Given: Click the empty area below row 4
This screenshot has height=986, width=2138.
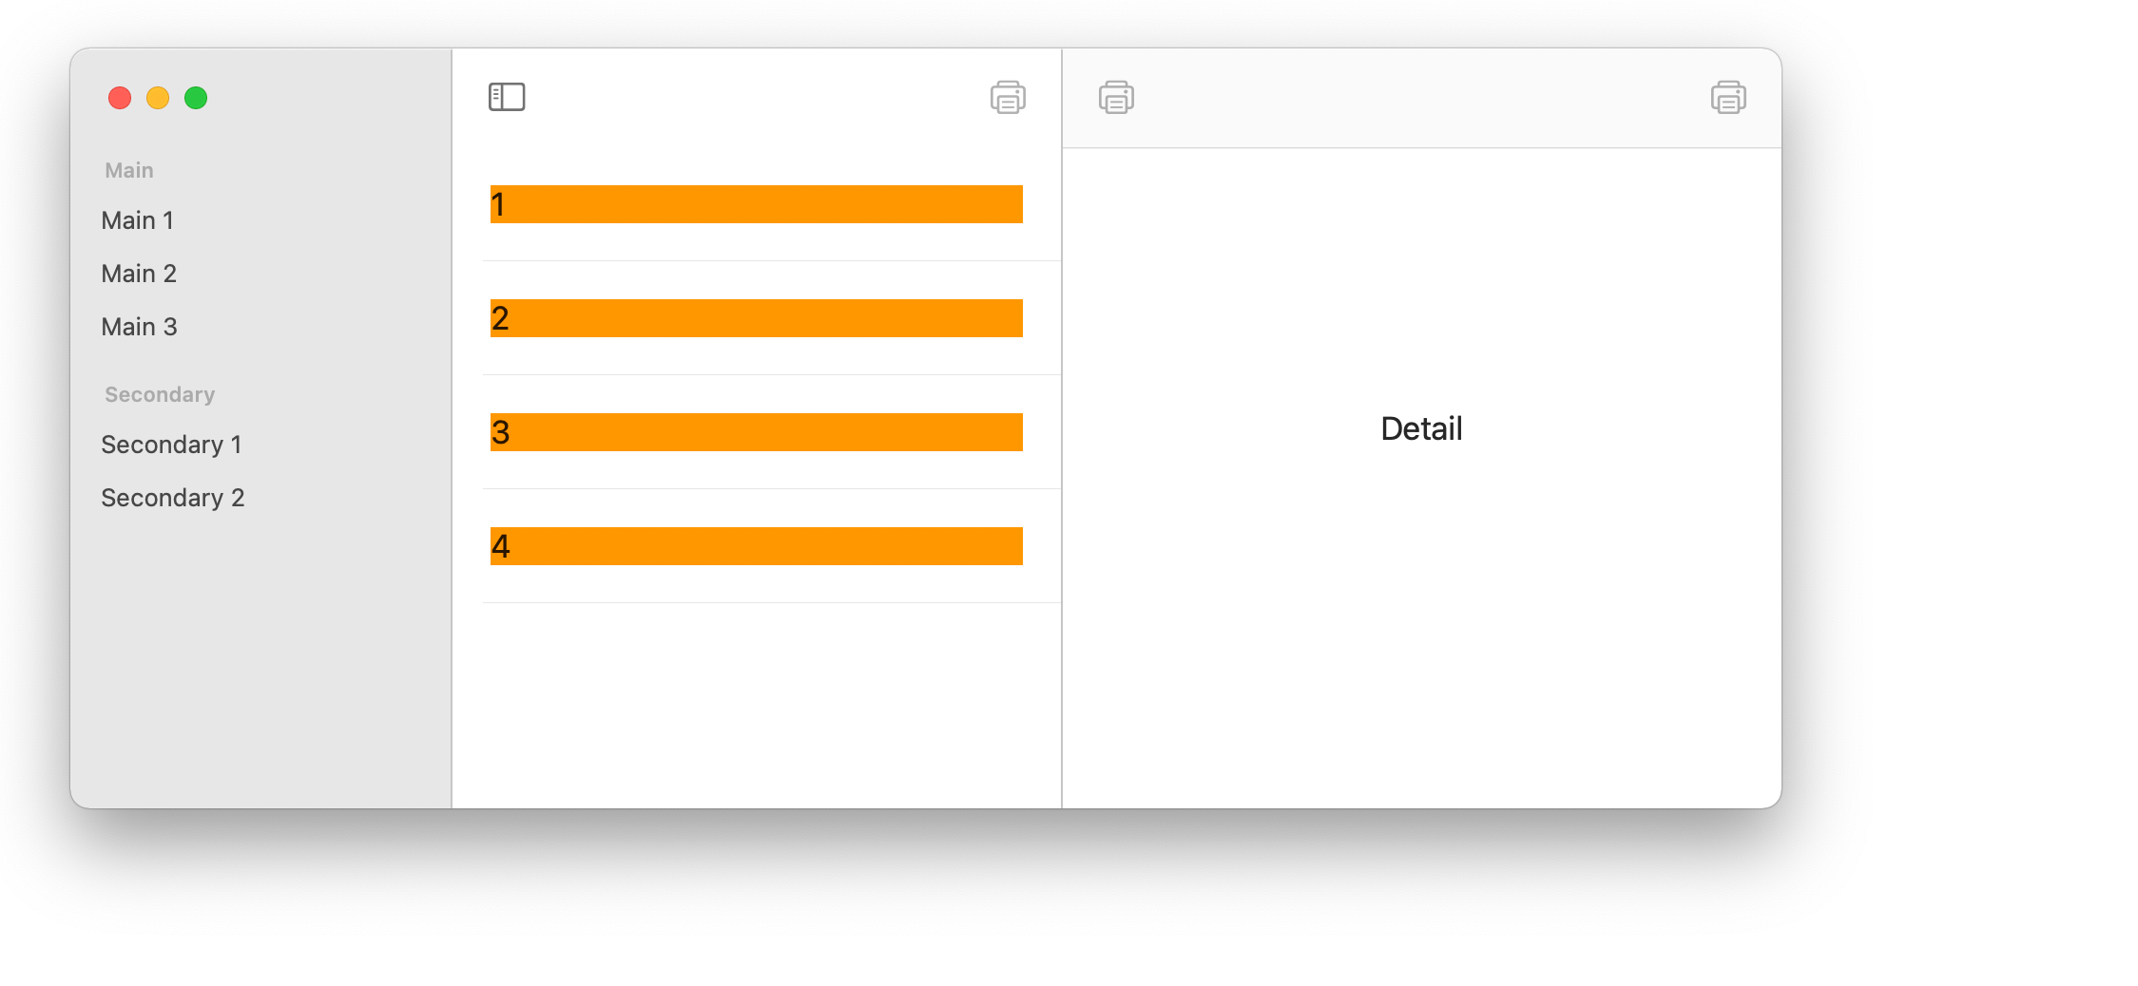Looking at the screenshot, I should click(757, 705).
